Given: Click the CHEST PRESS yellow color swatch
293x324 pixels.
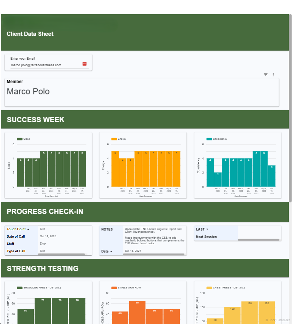Looking at the screenshot, I should coord(209,288).
